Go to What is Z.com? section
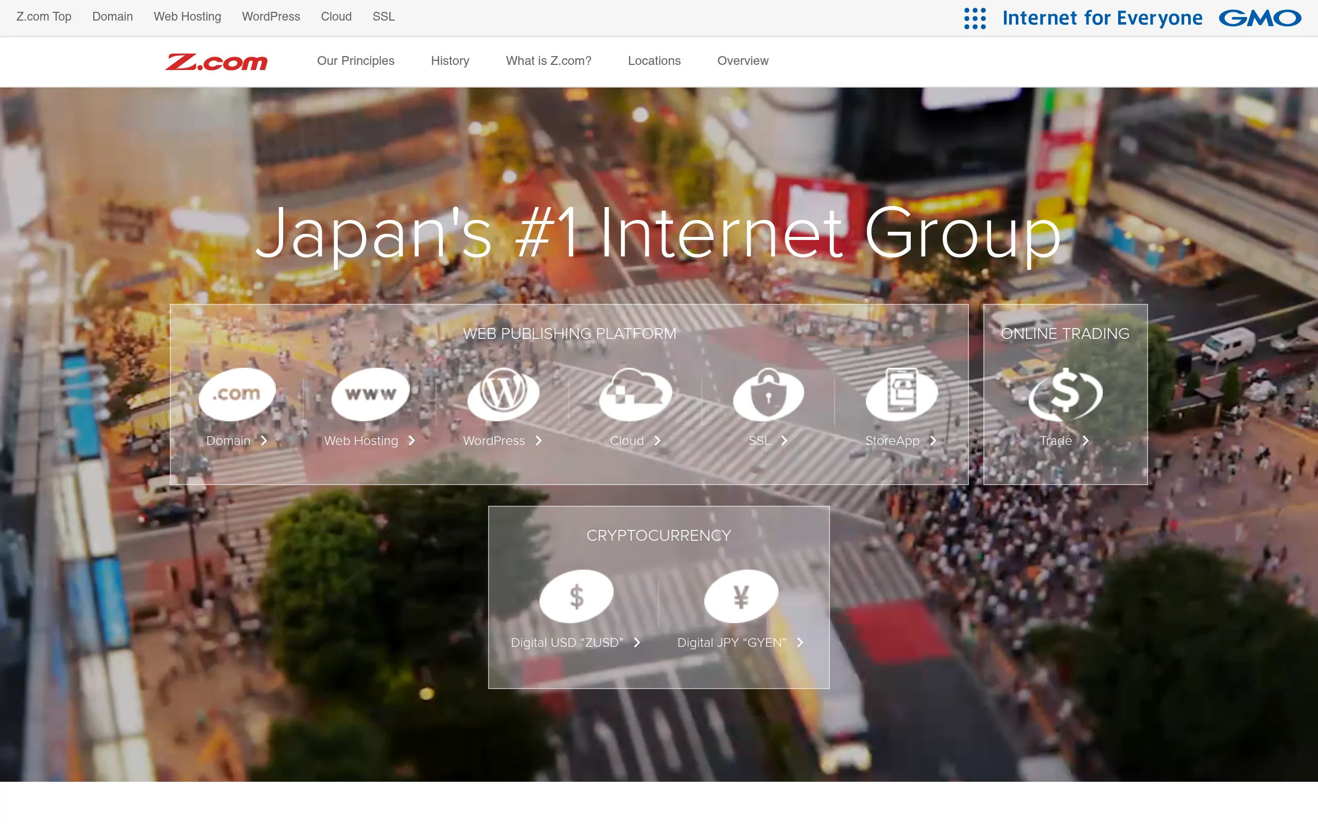The image size is (1318, 824). click(548, 60)
